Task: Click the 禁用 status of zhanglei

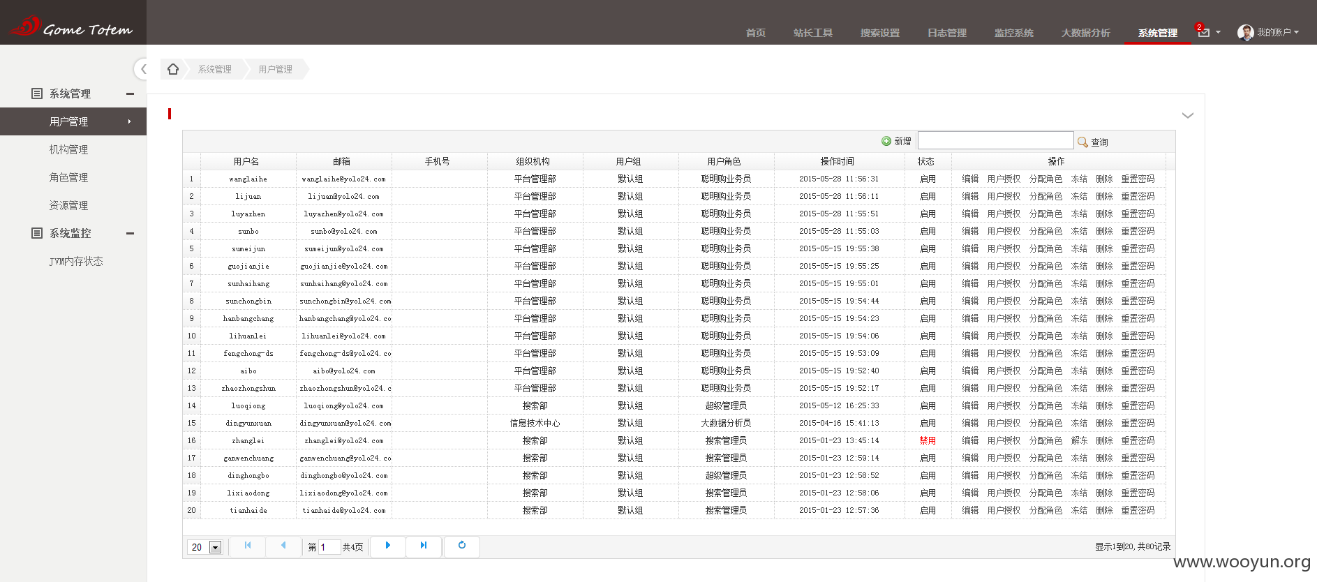Action: (928, 441)
